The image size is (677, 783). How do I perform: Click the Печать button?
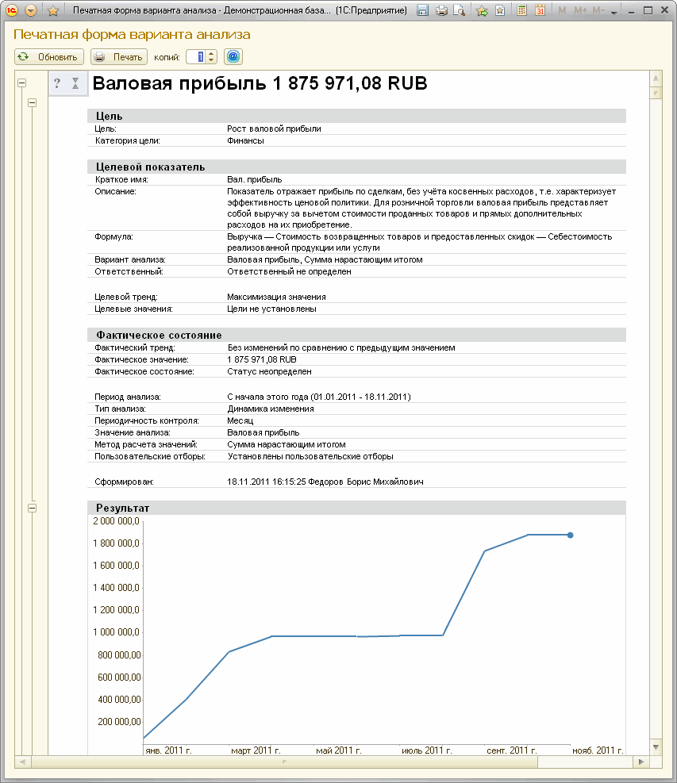119,56
